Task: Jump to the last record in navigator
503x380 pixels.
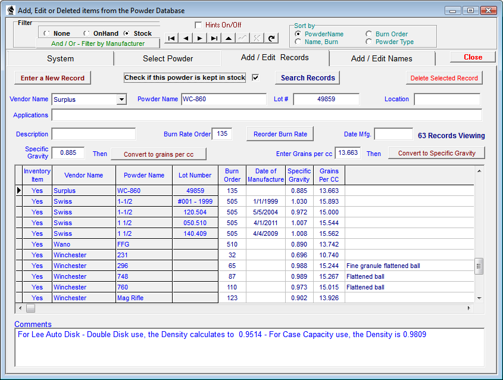Action: 214,38
